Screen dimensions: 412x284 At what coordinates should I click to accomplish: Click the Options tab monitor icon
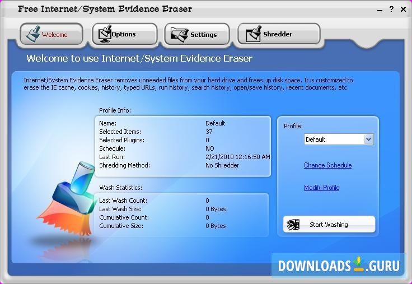105,34
